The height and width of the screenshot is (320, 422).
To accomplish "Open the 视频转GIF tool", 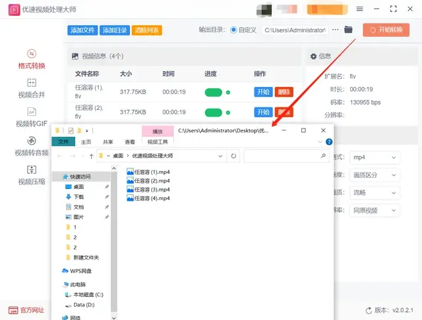I will (32, 117).
